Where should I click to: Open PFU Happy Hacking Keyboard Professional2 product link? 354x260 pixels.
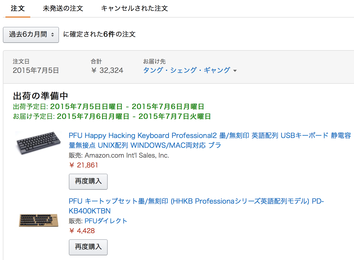pos(210,140)
